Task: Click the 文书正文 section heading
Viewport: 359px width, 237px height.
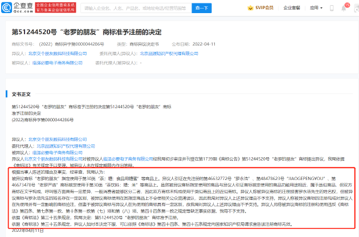Action: click(x=21, y=94)
